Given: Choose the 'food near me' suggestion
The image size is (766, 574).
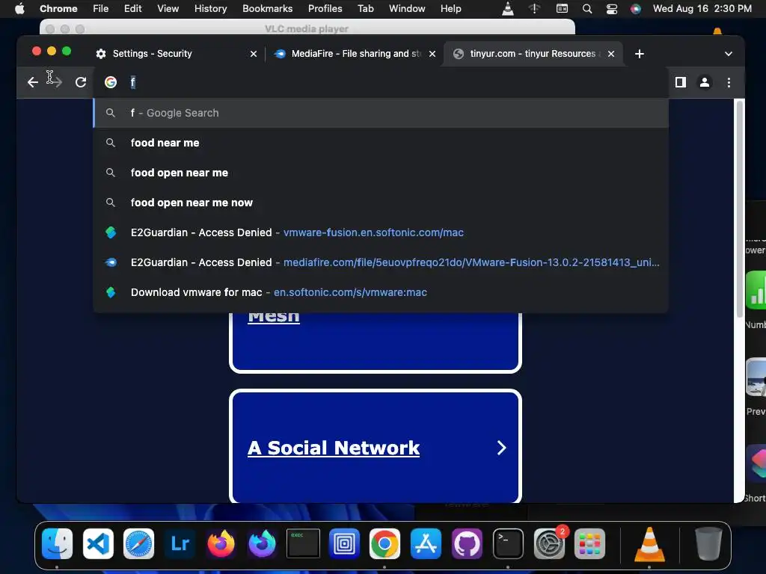Looking at the screenshot, I should click(x=381, y=143).
